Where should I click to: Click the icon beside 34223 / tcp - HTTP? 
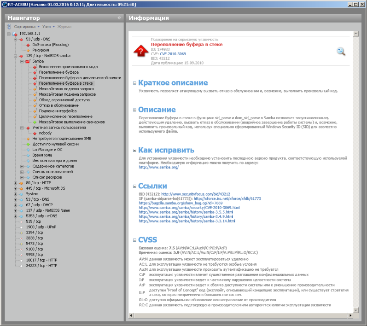pyautogui.click(x=21, y=266)
